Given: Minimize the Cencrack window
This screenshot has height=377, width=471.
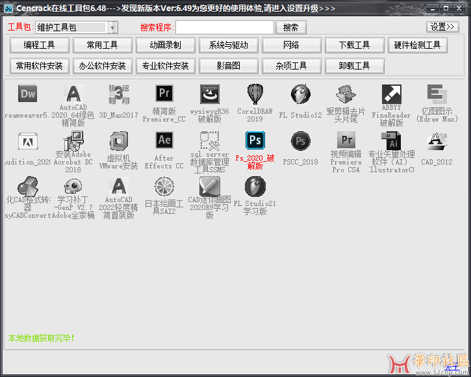Looking at the screenshot, I should tap(433, 8).
